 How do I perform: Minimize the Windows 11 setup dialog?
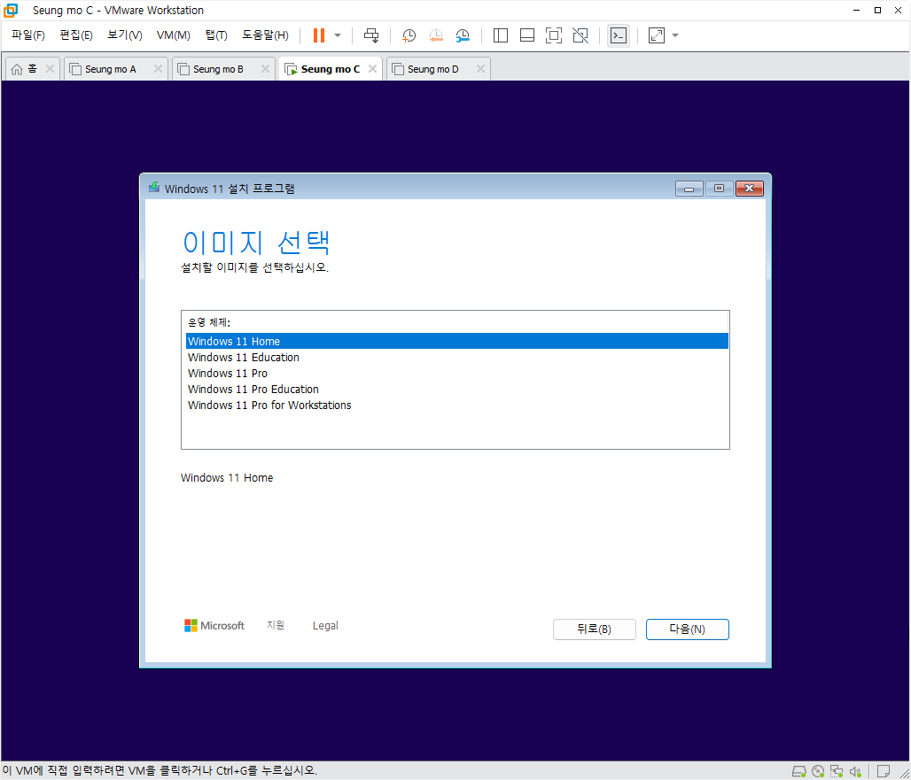(689, 189)
